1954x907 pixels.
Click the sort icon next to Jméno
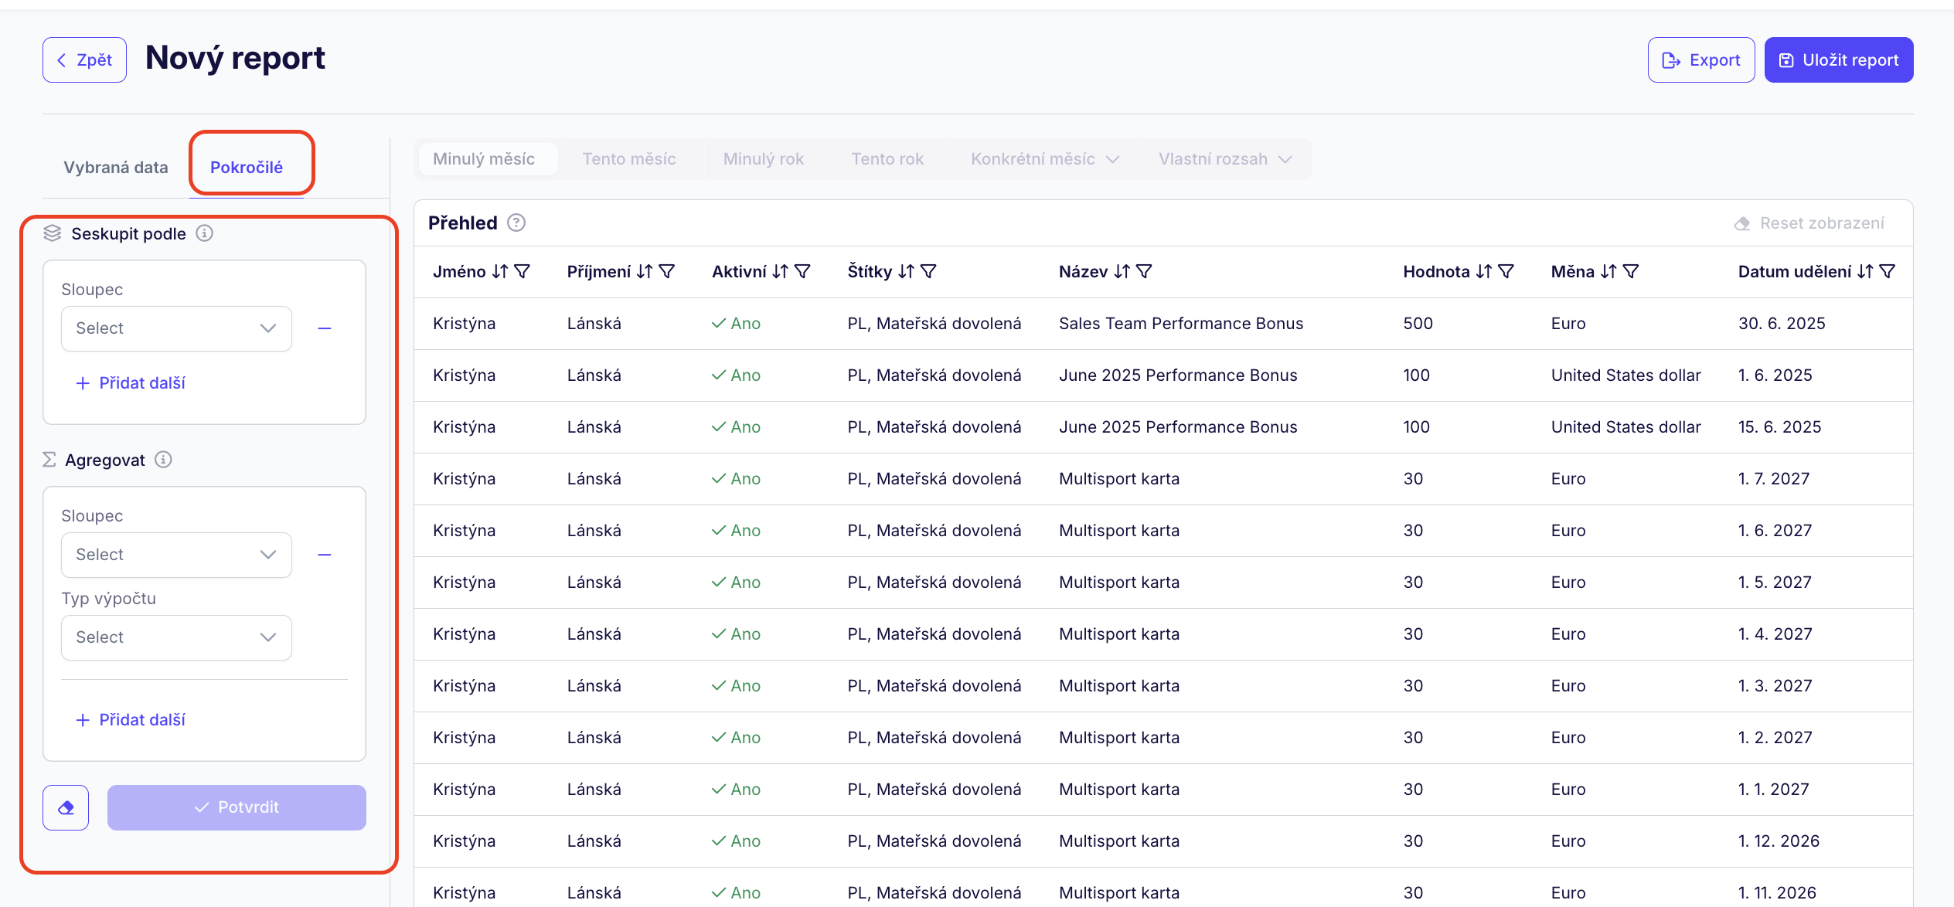click(x=500, y=272)
